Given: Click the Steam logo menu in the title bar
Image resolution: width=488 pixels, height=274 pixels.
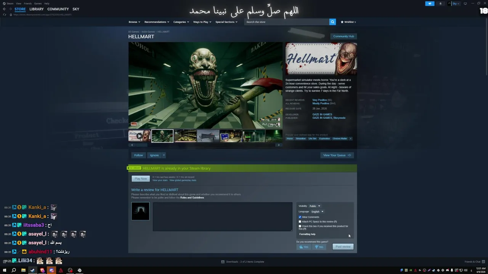Looking at the screenshot, I should coord(8,3).
